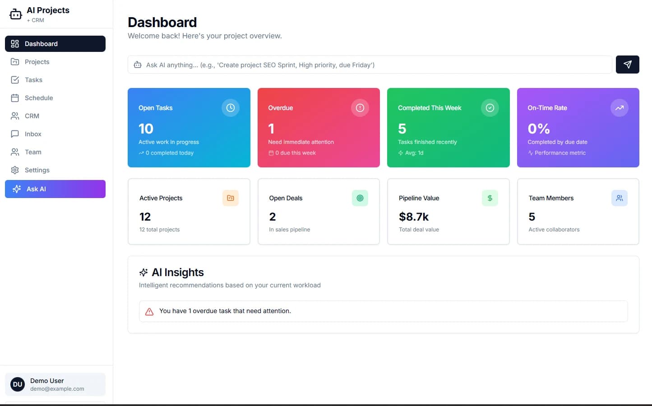The image size is (652, 406).
Task: Click the checkmark icon on Completed This Week card
Action: (x=490, y=108)
